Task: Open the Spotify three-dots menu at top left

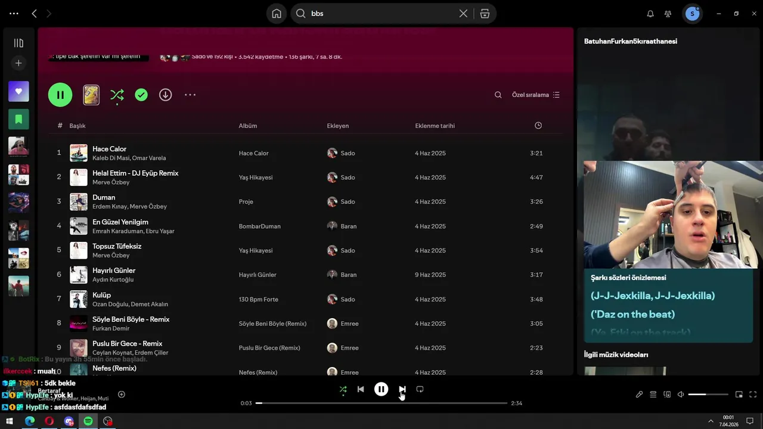Action: (x=14, y=13)
